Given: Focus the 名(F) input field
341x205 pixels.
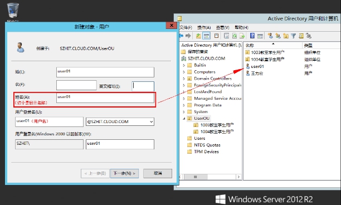Looking at the screenshot, I should (x=76, y=85).
